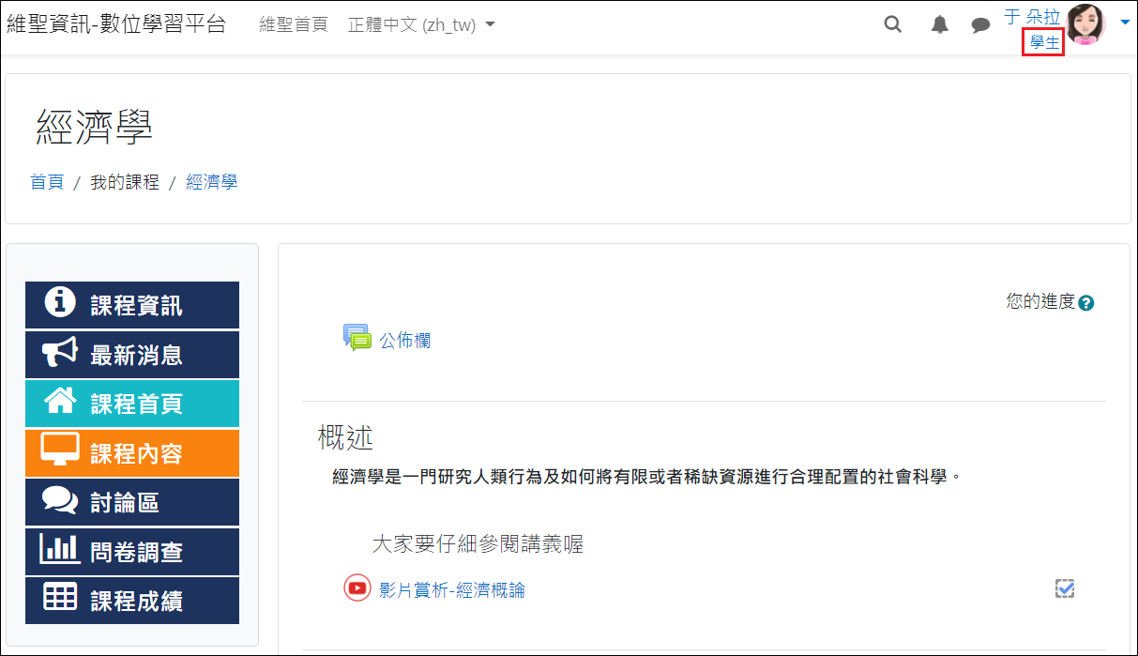Click the search magnifier icon
This screenshot has height=656, width=1138.
click(x=893, y=25)
